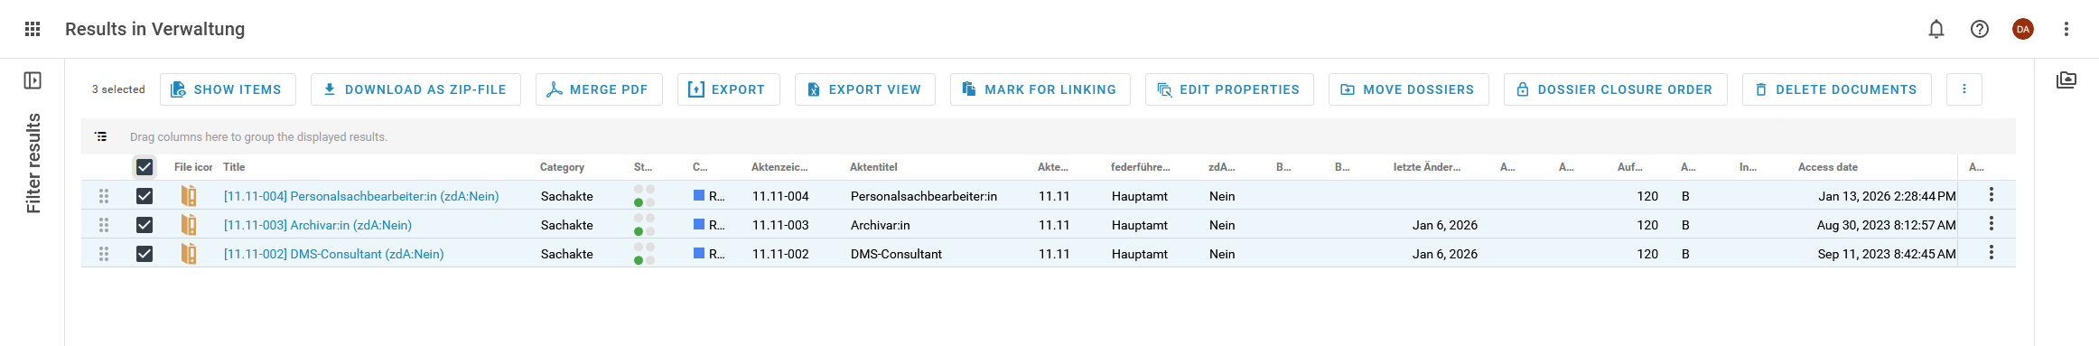The height and width of the screenshot is (346, 2099).
Task: Click Aktentitel cell DMS-Consultant
Action: 896,254
